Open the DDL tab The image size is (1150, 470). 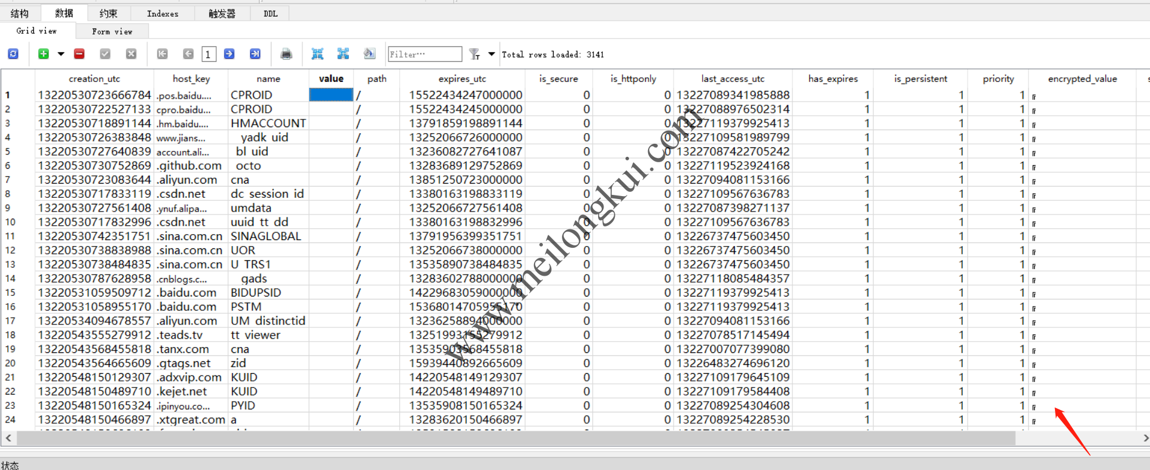[x=271, y=13]
